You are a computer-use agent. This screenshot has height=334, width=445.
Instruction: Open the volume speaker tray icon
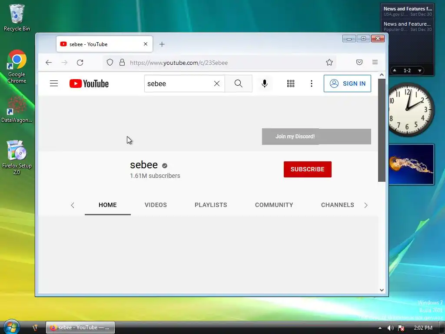coord(391,328)
